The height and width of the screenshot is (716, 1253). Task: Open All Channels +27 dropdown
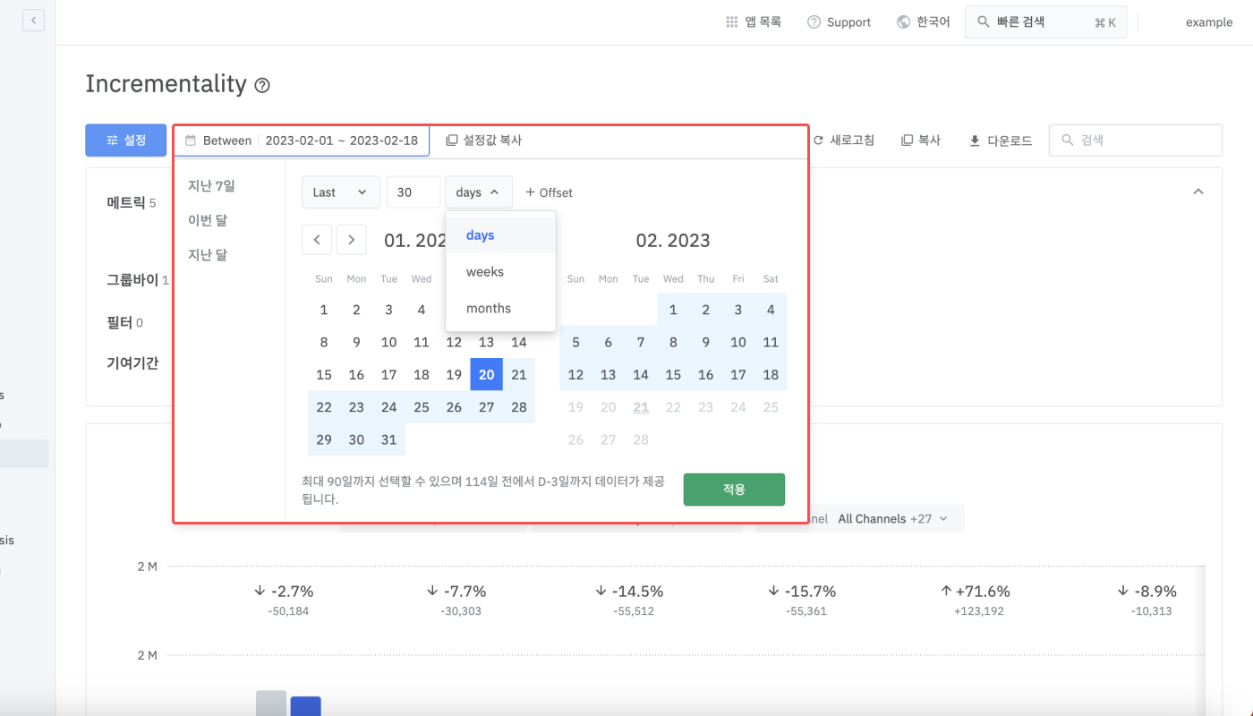(892, 519)
